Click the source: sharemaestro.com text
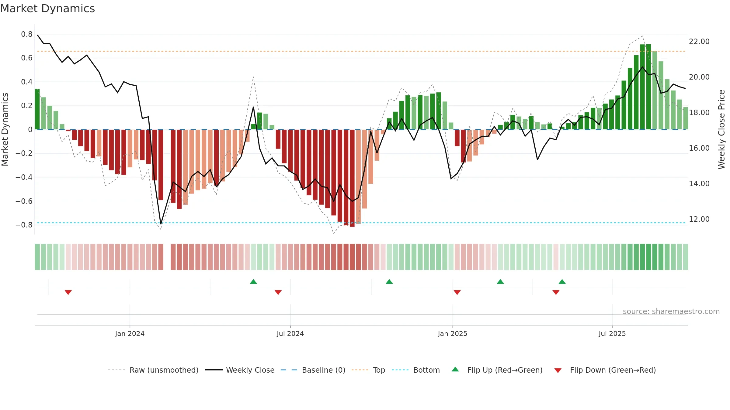Image resolution: width=730 pixels, height=410 pixels. tap(671, 311)
